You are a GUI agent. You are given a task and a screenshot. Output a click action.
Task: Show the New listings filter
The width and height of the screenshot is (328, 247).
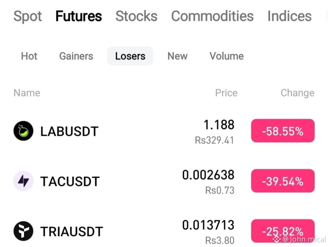click(x=177, y=56)
